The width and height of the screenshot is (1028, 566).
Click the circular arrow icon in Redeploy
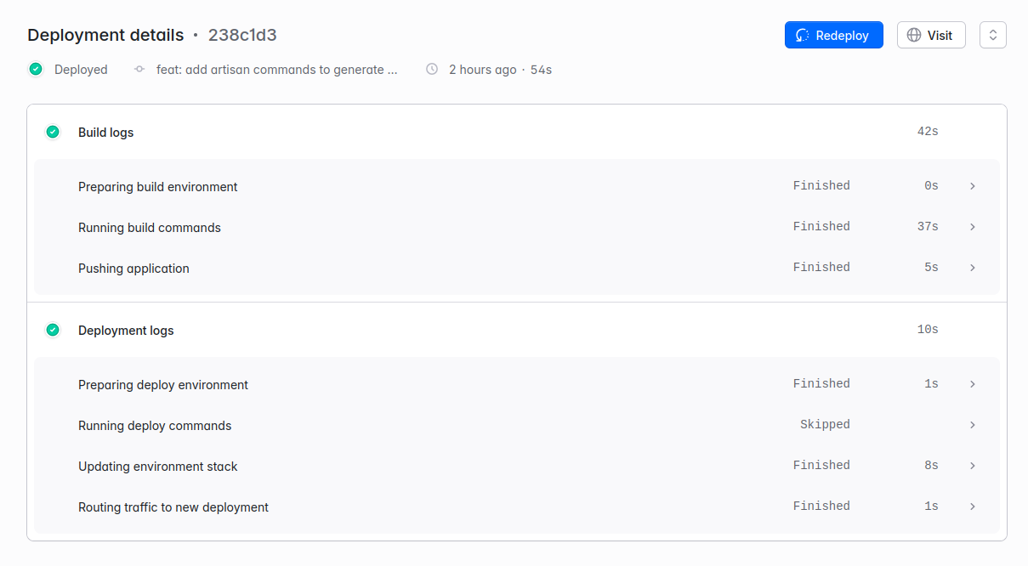(x=802, y=36)
